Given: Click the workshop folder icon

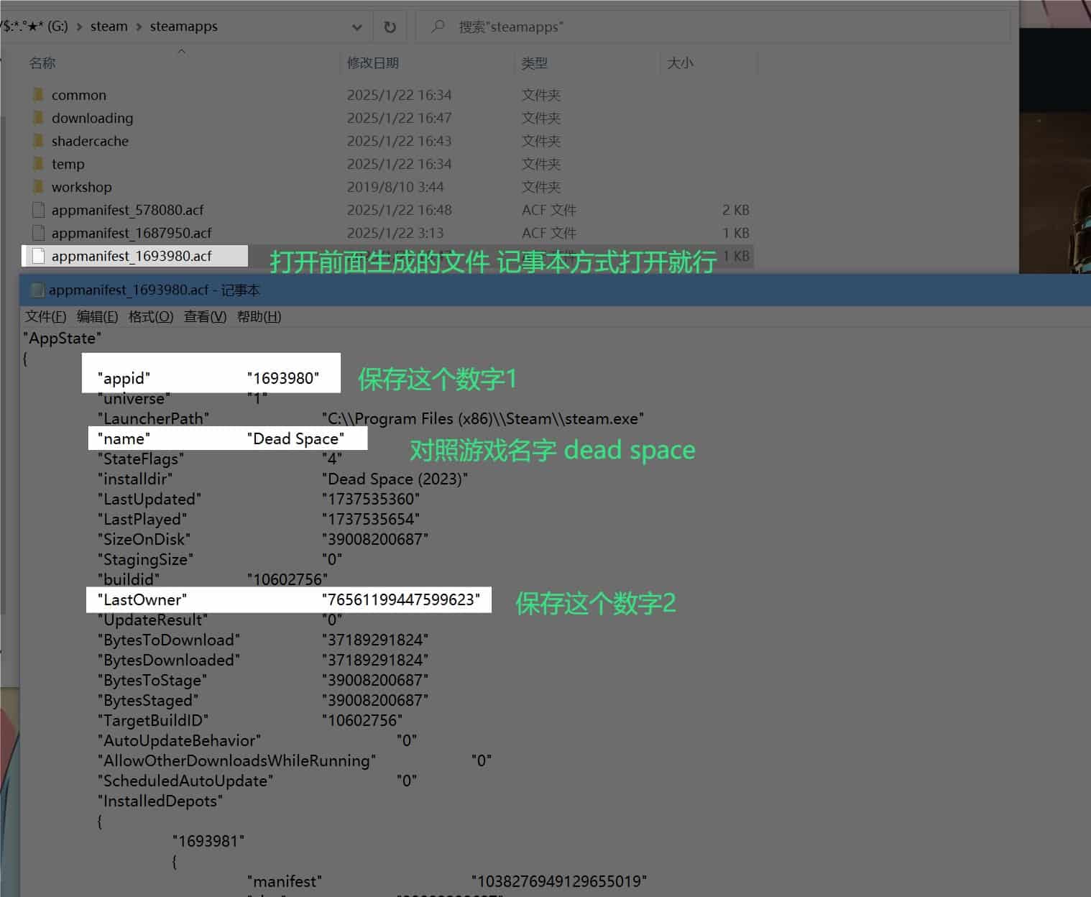Looking at the screenshot, I should pyautogui.click(x=39, y=187).
